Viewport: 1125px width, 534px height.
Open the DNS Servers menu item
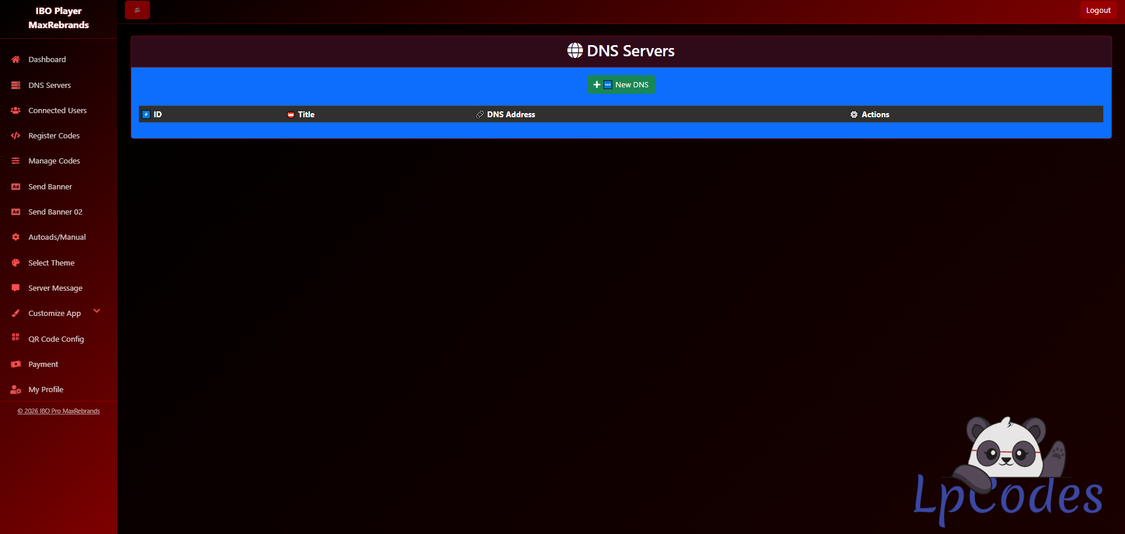click(x=49, y=85)
